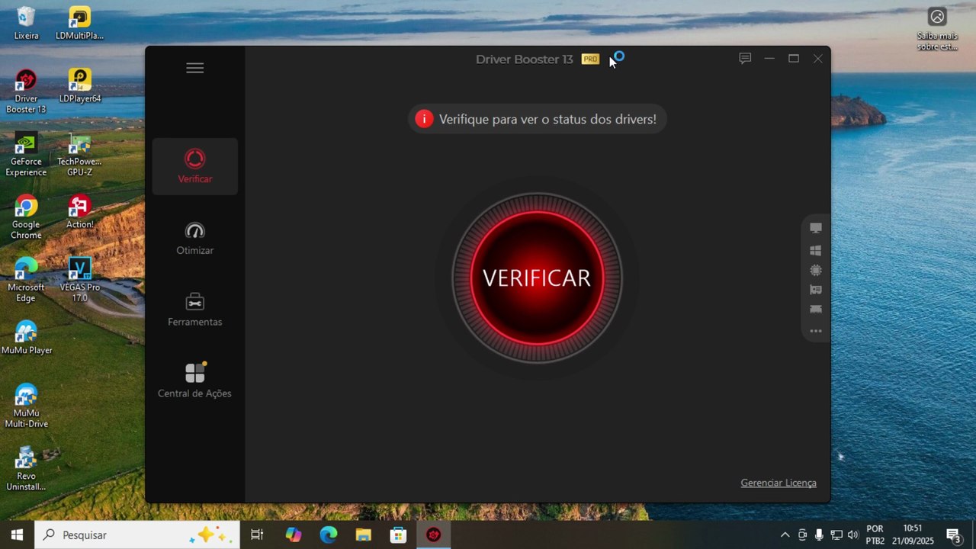Open Copilot from the taskbar
This screenshot has width=976, height=549.
tap(293, 535)
